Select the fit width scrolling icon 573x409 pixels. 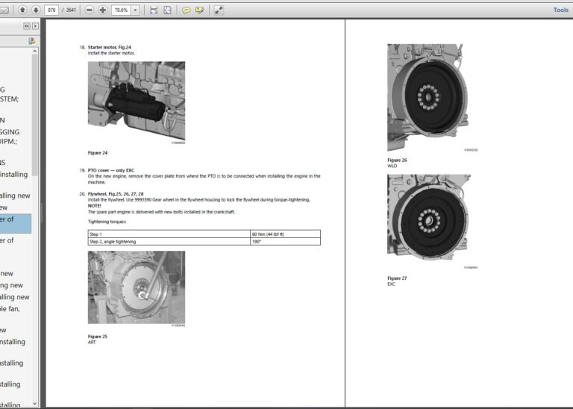[154, 10]
